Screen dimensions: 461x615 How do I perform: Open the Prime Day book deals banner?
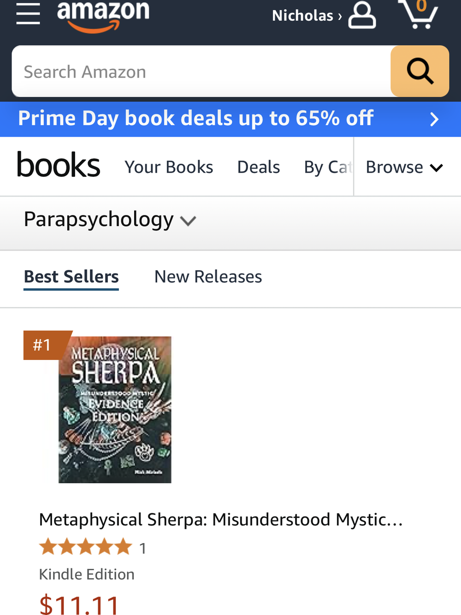195,119
